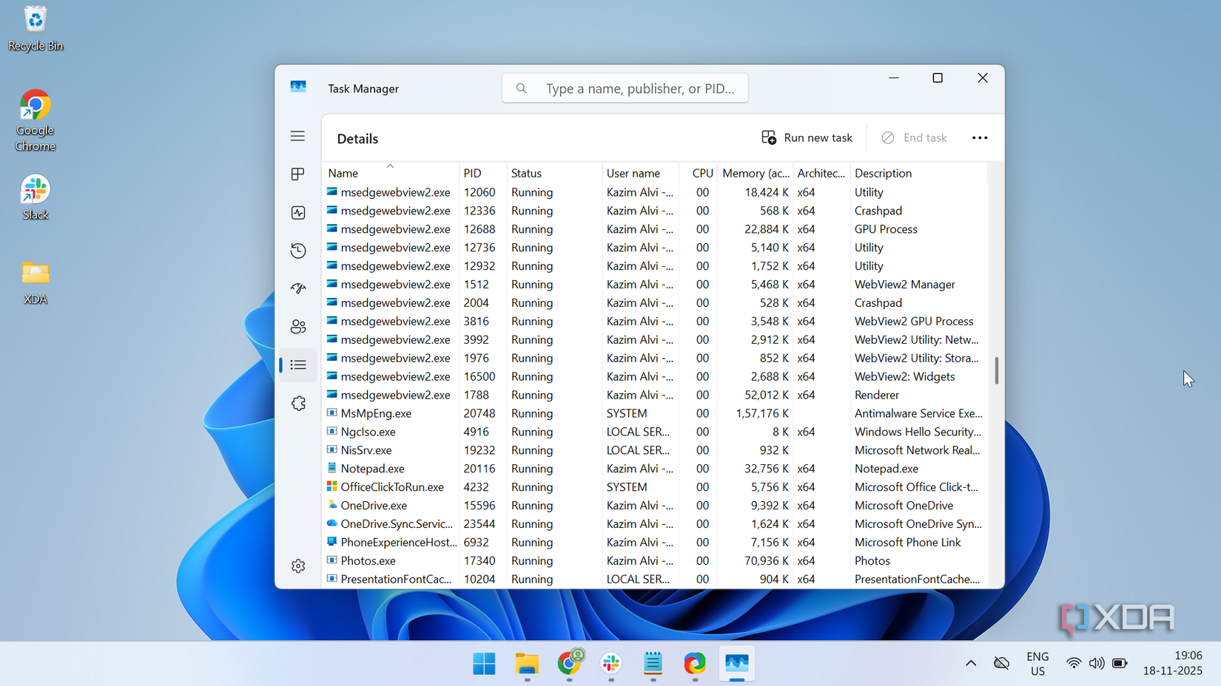This screenshot has width=1221, height=686.
Task: Open Slack from the taskbar
Action: click(611, 664)
